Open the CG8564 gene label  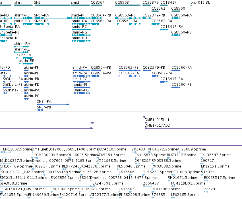[98, 3]
